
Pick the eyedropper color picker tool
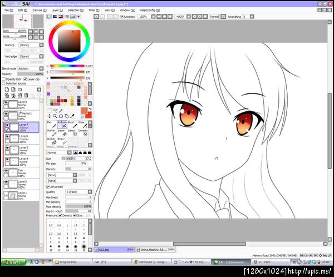[72, 116]
